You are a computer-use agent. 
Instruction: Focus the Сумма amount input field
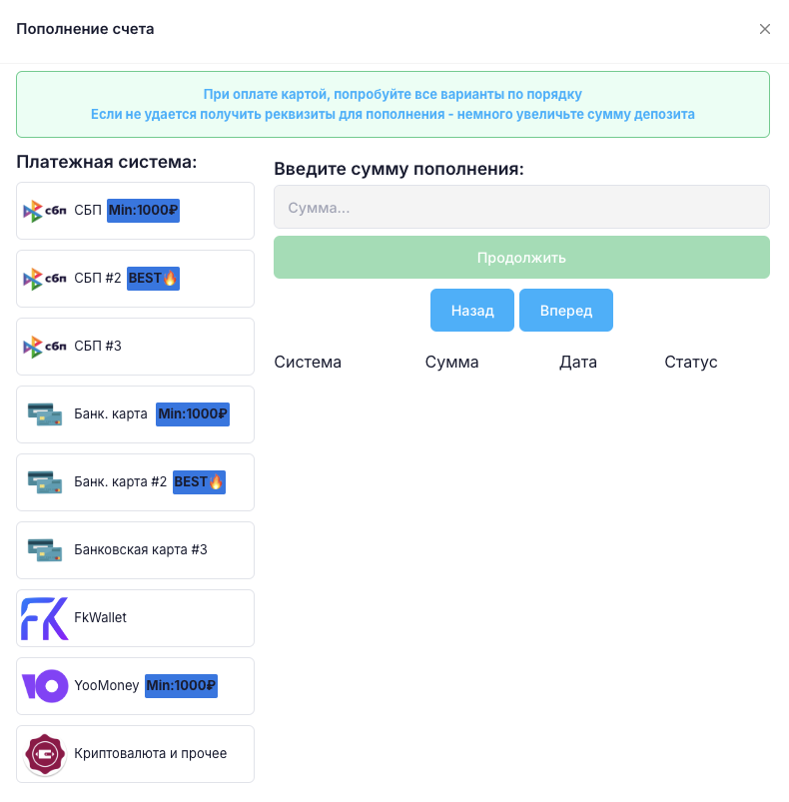pyautogui.click(x=521, y=208)
